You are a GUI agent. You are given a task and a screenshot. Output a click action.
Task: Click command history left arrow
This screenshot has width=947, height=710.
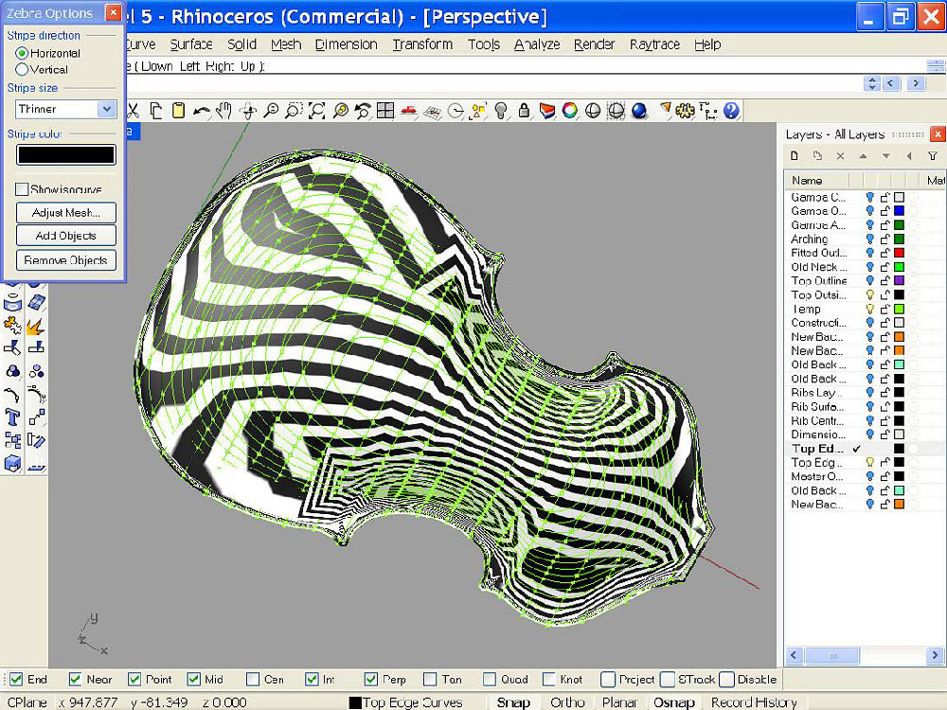[891, 83]
